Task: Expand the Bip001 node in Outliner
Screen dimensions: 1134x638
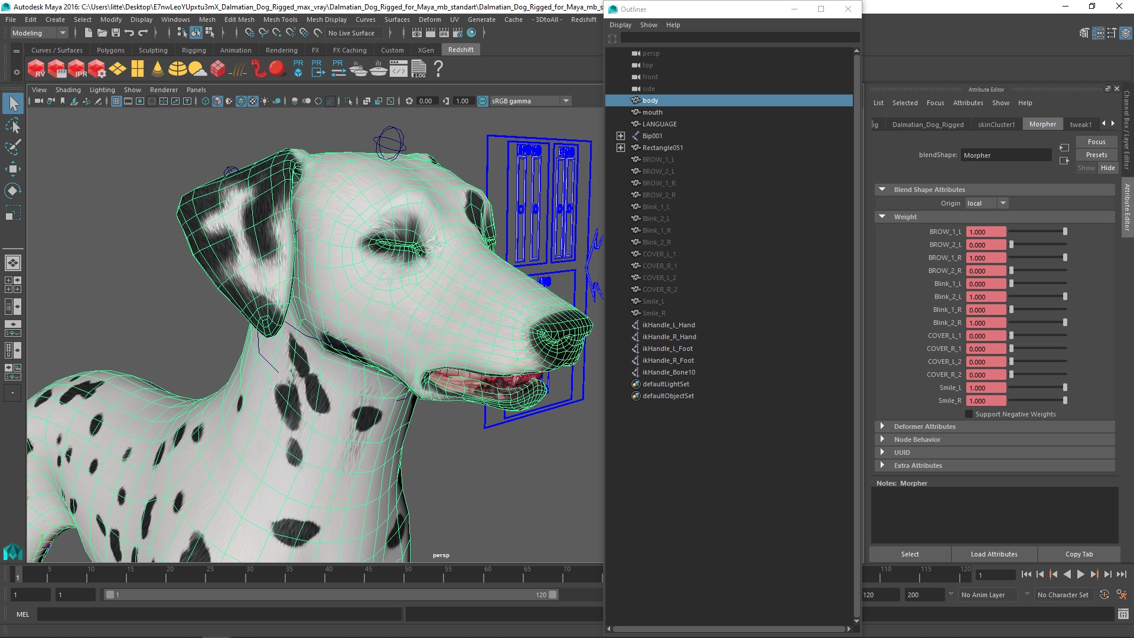Action: coord(621,136)
